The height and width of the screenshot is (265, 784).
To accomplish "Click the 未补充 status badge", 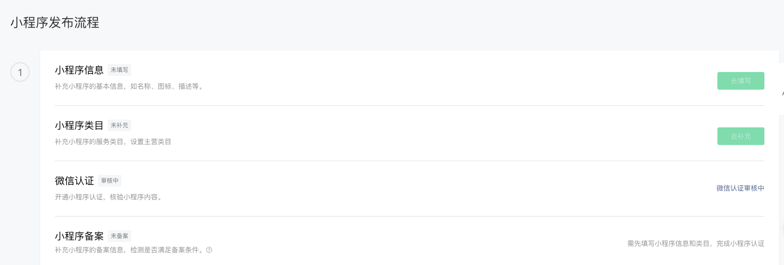I will (119, 125).
